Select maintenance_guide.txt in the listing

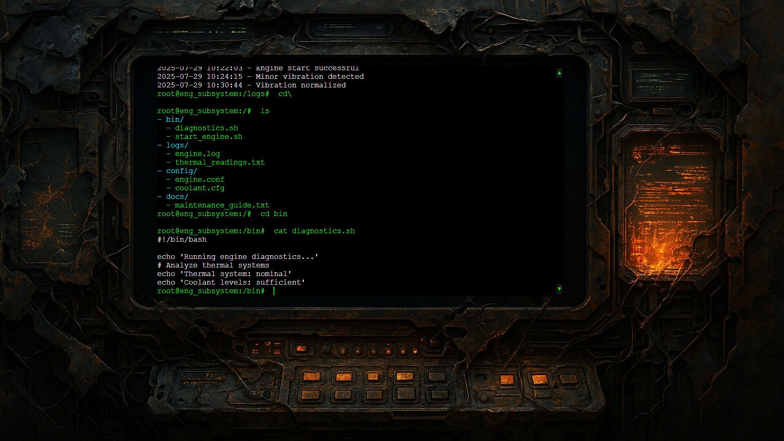point(222,205)
